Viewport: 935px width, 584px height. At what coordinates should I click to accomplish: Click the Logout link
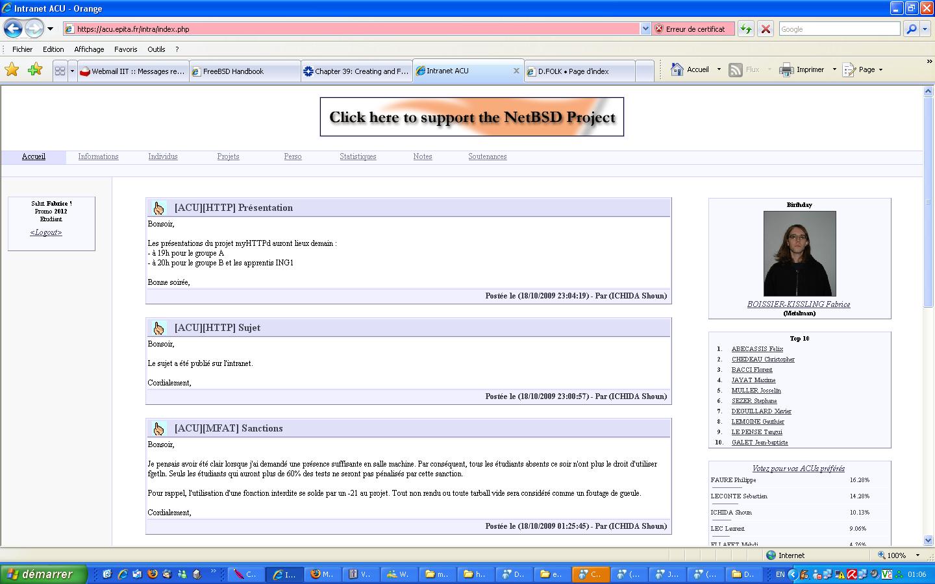click(x=46, y=232)
